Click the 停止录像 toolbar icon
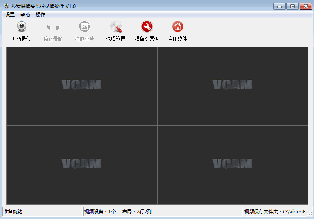Viewport: 314px width, 219px height. pyautogui.click(x=53, y=27)
